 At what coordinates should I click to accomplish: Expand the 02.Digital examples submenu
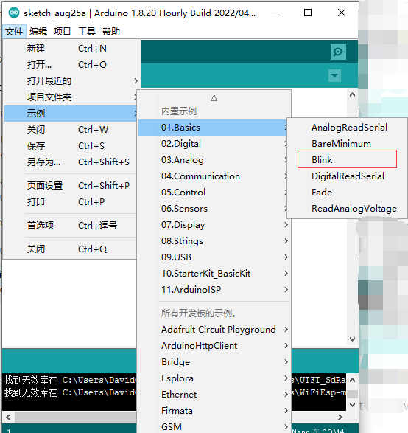click(x=214, y=144)
